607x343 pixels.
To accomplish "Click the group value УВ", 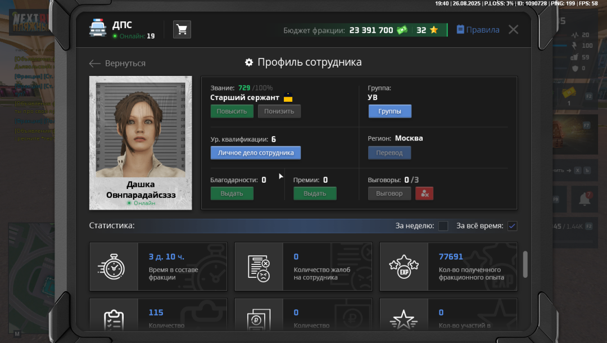I will pos(373,97).
